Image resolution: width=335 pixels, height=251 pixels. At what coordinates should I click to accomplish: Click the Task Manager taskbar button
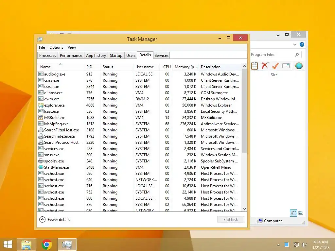click(67, 244)
